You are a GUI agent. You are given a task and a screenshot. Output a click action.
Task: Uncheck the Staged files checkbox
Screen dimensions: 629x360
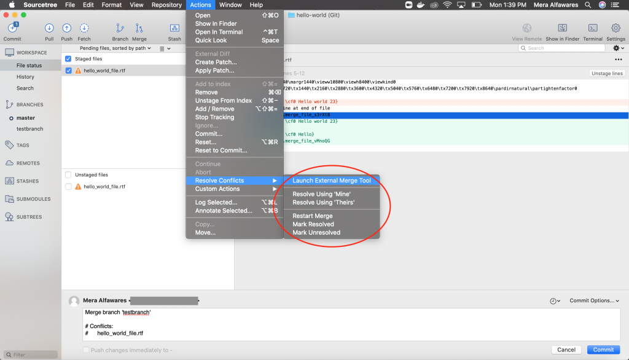coord(68,59)
